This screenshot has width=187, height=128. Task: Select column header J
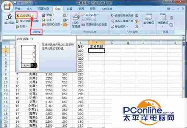point(160,43)
